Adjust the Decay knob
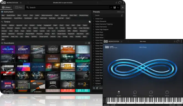 pos(151,92)
